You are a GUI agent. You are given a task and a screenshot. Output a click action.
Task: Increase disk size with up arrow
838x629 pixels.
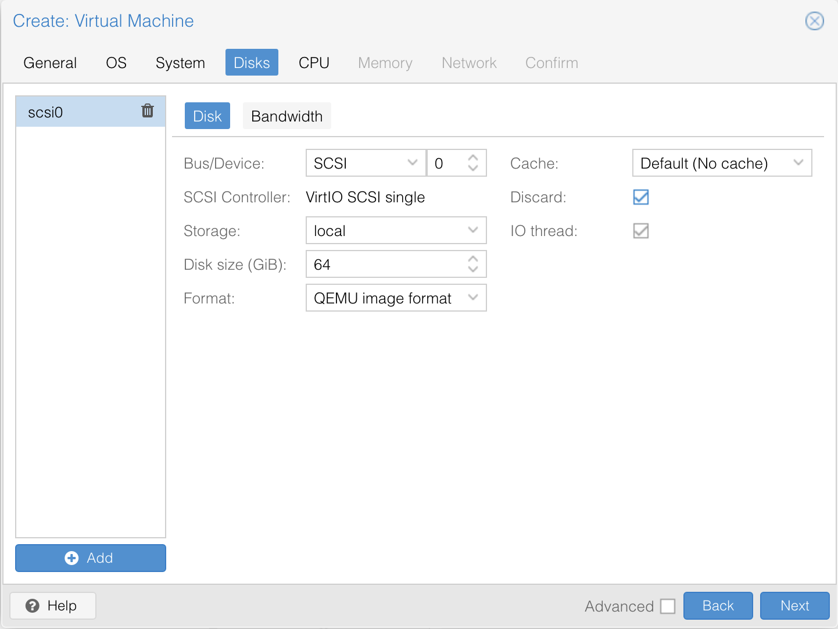pos(473,259)
